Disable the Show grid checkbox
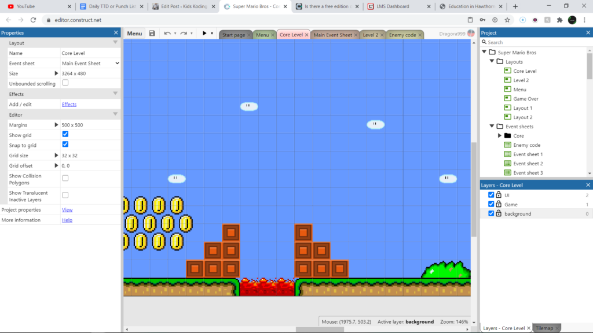Image resolution: width=593 pixels, height=333 pixels. (x=65, y=134)
